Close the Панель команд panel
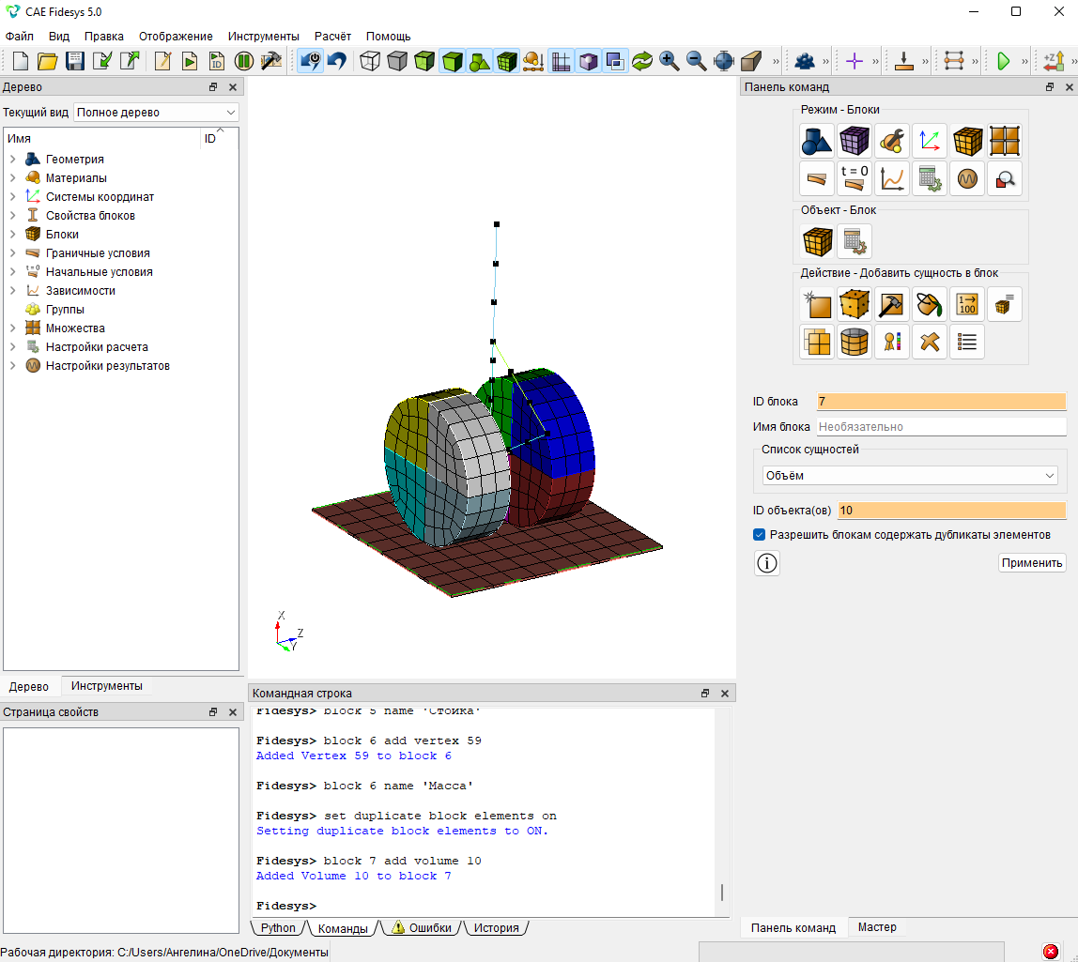The height and width of the screenshot is (962, 1078). (1069, 87)
